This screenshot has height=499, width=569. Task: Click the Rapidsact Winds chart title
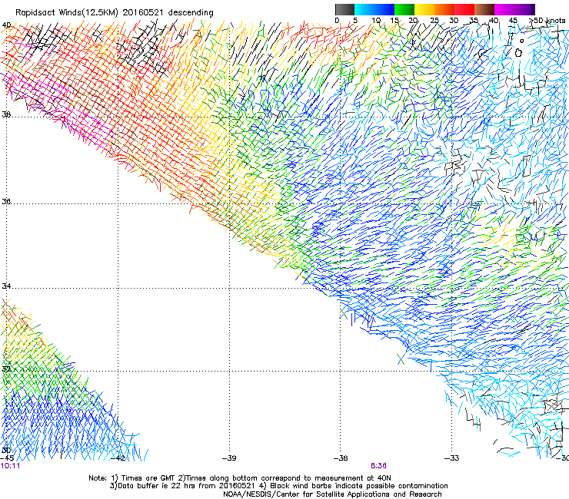pos(115,12)
